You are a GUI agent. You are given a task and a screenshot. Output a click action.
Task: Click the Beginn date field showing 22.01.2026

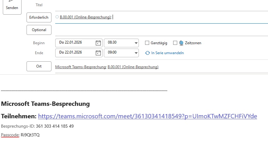75,43
